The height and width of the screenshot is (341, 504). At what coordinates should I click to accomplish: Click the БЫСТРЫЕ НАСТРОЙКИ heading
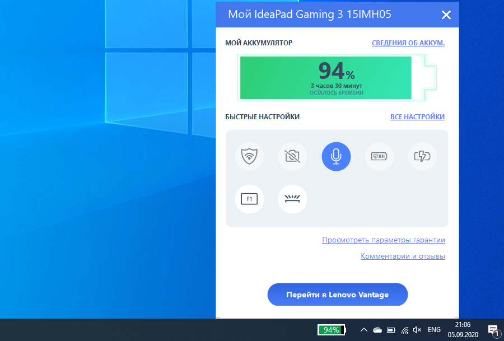point(262,117)
